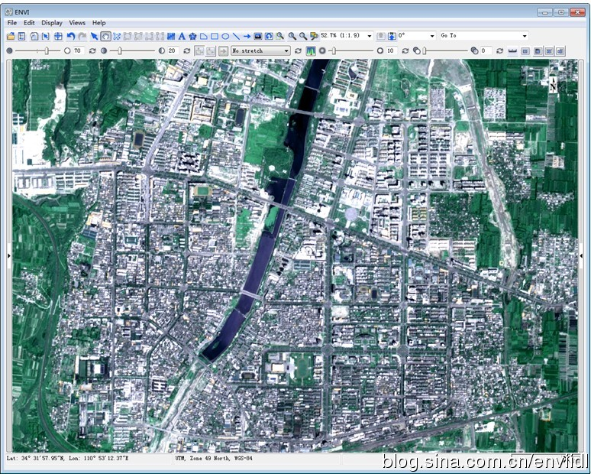This screenshot has width=591, height=474.
Task: Select the Text annotation tool
Action: [x=182, y=36]
